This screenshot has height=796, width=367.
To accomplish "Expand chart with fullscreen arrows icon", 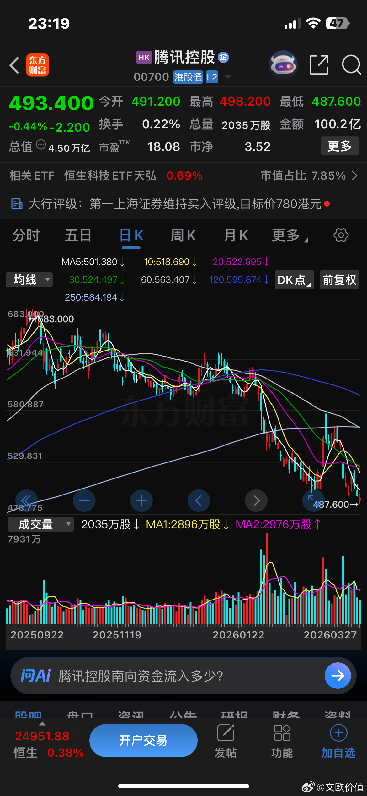I will pyautogui.click(x=313, y=500).
